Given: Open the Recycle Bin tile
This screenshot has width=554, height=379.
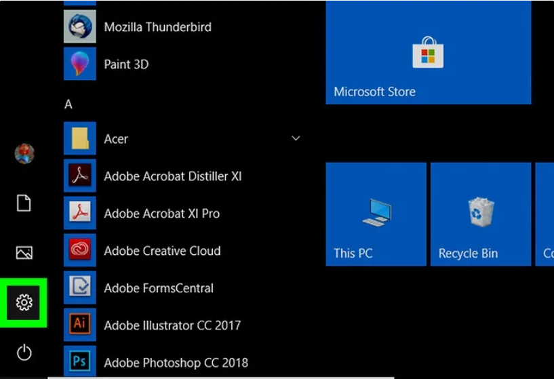Looking at the screenshot, I should [481, 214].
